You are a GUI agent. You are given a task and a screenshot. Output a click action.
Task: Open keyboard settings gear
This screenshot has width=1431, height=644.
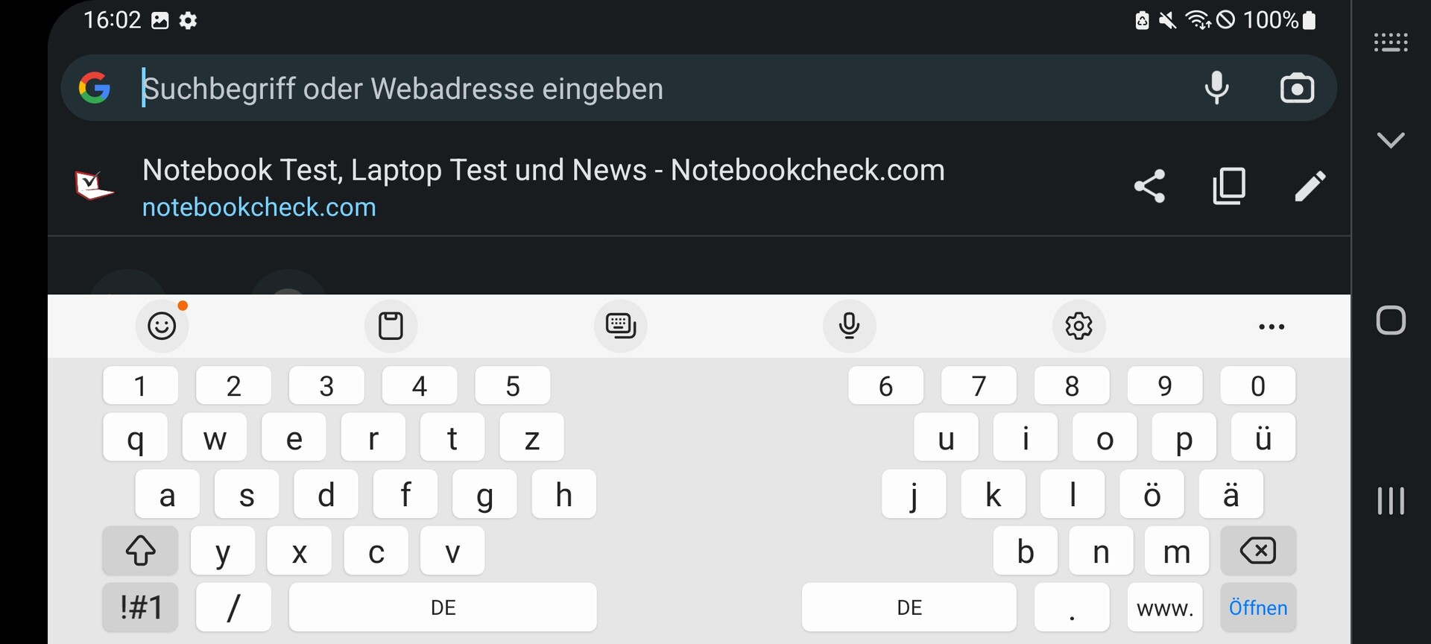(1078, 326)
